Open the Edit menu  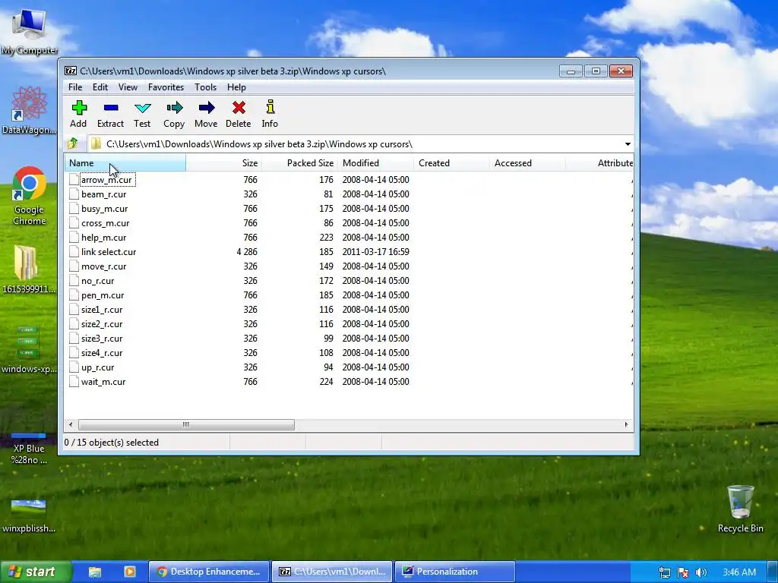tap(100, 87)
